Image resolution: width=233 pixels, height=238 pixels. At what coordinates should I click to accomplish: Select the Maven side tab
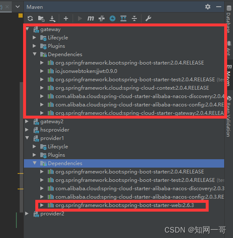(x=229, y=75)
